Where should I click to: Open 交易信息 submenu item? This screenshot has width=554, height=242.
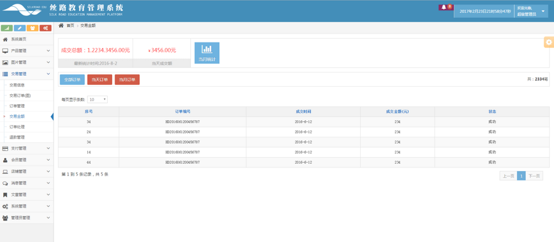coord(17,85)
